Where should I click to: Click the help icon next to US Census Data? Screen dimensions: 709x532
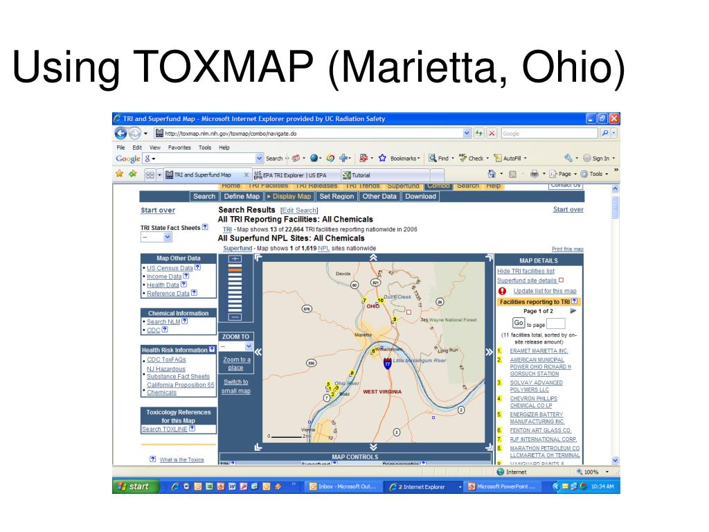197,267
